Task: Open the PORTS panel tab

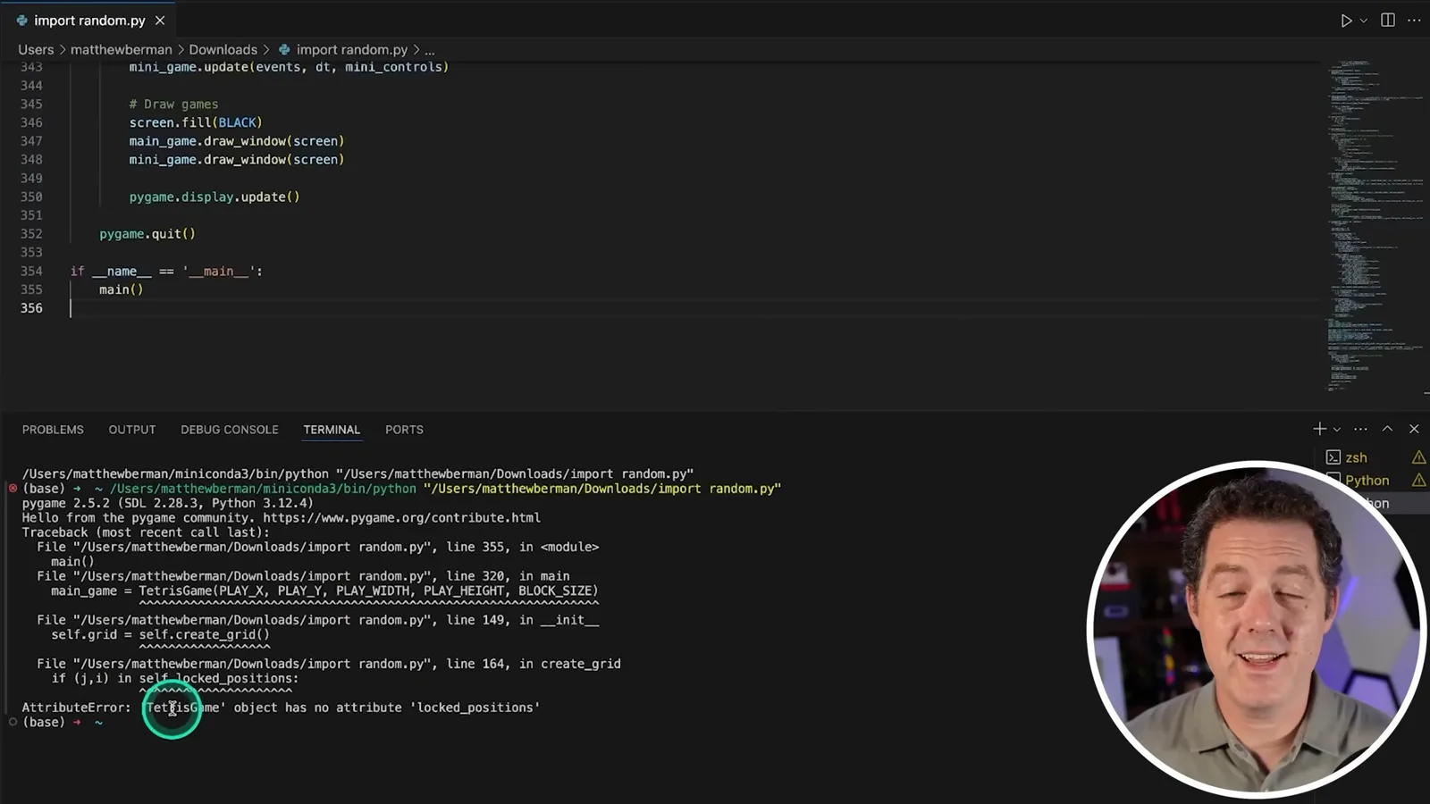Action: 404,430
